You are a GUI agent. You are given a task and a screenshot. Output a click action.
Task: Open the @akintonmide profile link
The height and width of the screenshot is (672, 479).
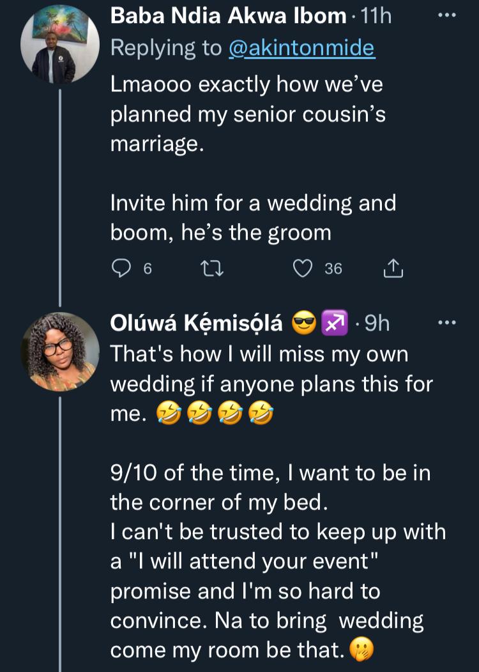[301, 49]
